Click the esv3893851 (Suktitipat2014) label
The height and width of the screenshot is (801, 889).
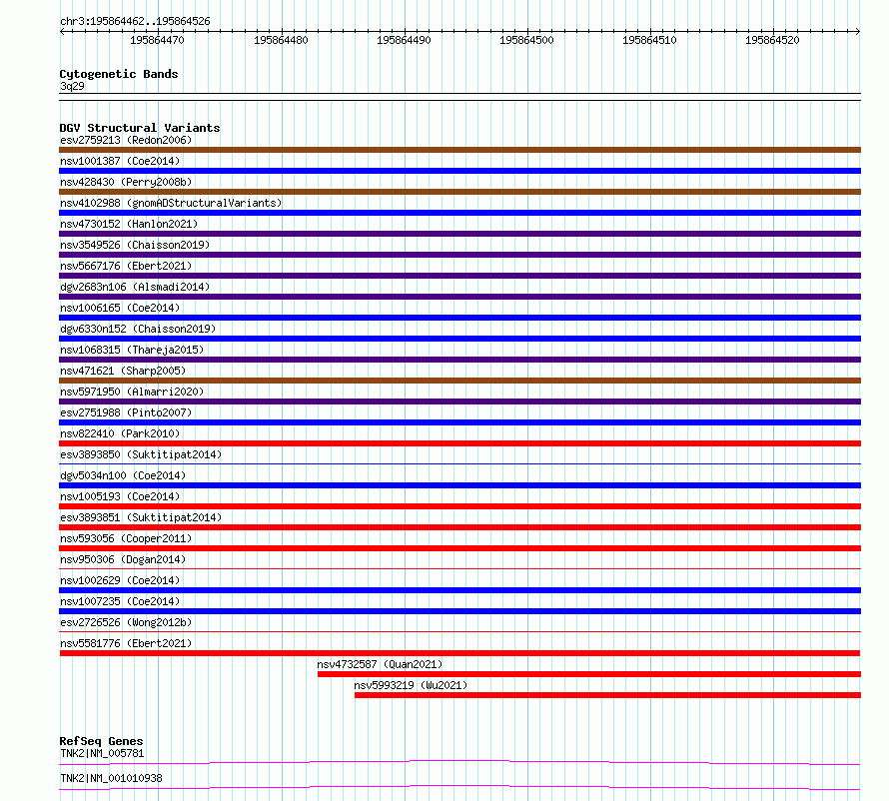tap(141, 517)
